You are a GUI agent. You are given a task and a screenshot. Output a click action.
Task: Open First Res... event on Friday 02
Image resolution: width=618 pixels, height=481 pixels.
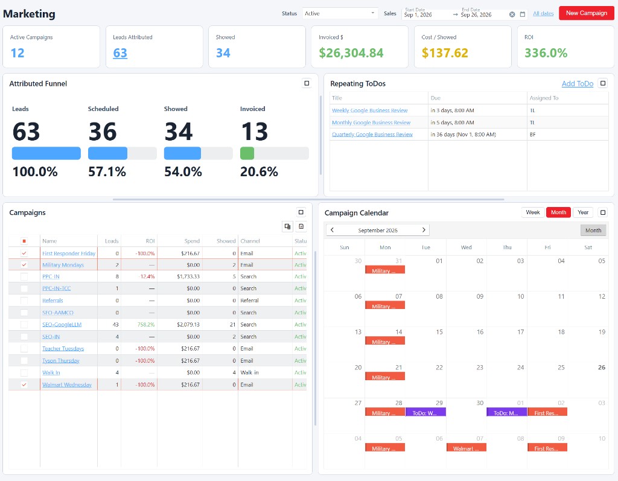[547, 412]
